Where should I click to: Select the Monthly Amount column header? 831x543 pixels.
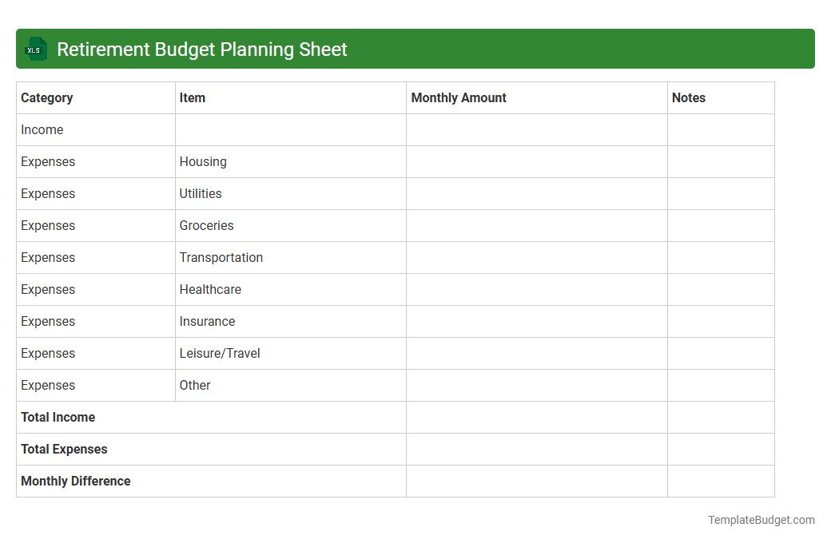click(x=458, y=97)
